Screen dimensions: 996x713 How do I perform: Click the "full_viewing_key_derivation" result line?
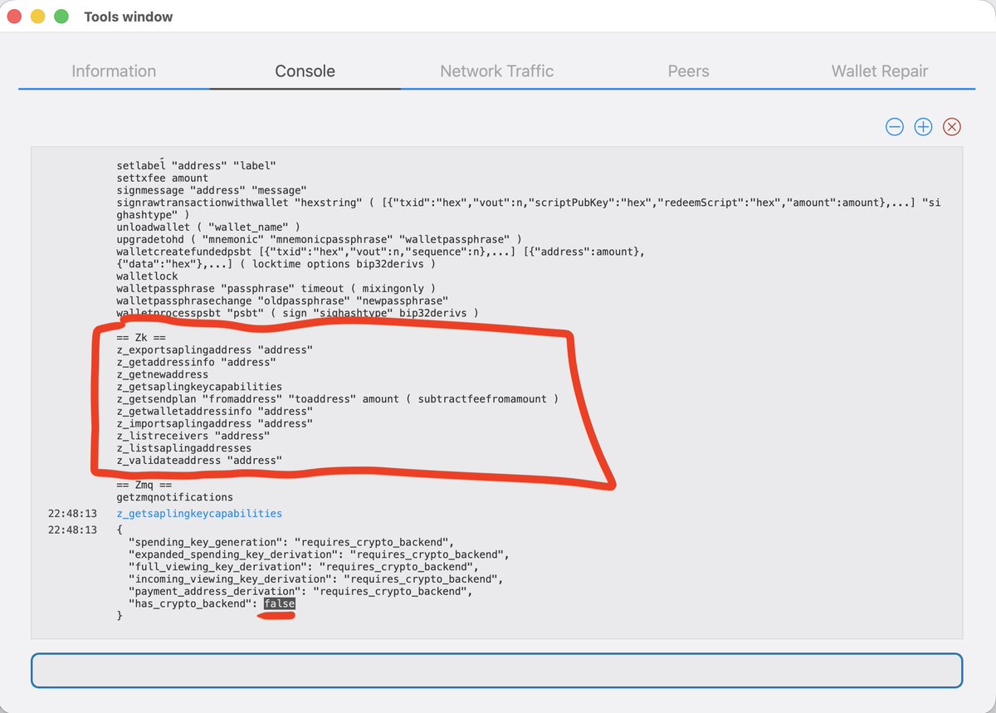pyautogui.click(x=304, y=567)
